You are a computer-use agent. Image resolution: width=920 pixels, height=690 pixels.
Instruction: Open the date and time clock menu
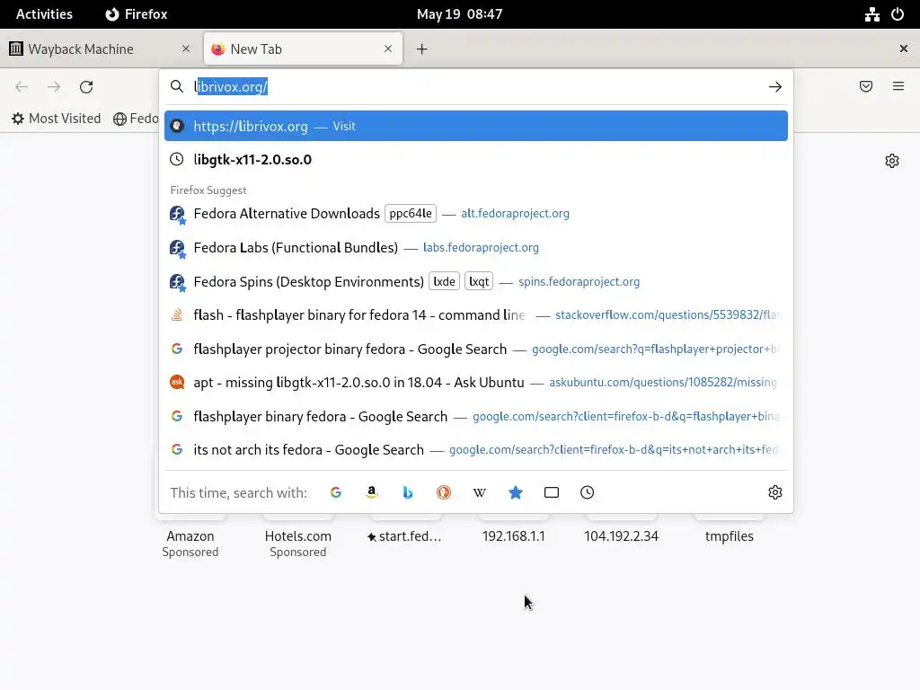click(459, 14)
